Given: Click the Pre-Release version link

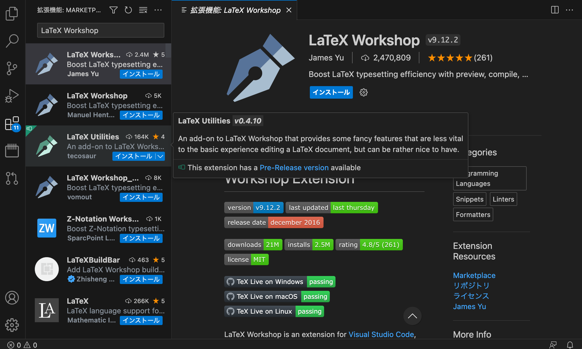Looking at the screenshot, I should click(294, 168).
